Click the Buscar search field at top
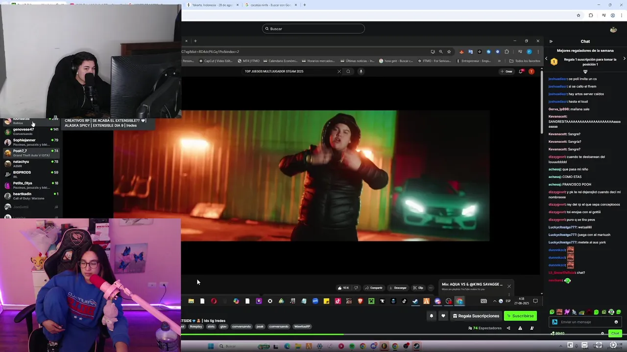 tap(313, 28)
